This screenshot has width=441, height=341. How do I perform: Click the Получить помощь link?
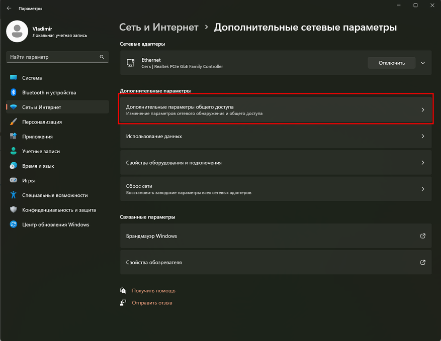pos(153,291)
